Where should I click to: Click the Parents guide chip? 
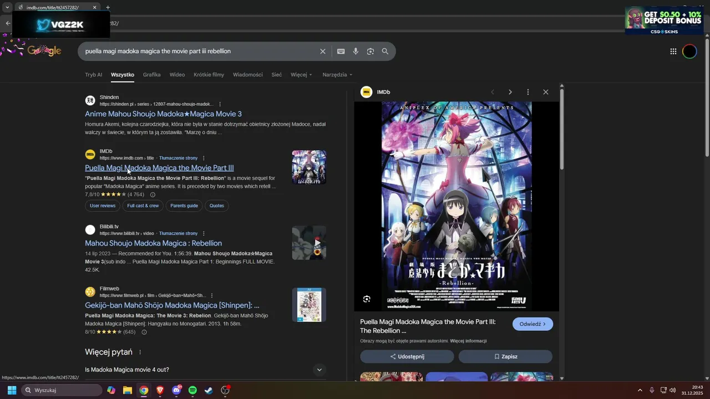pos(184,206)
